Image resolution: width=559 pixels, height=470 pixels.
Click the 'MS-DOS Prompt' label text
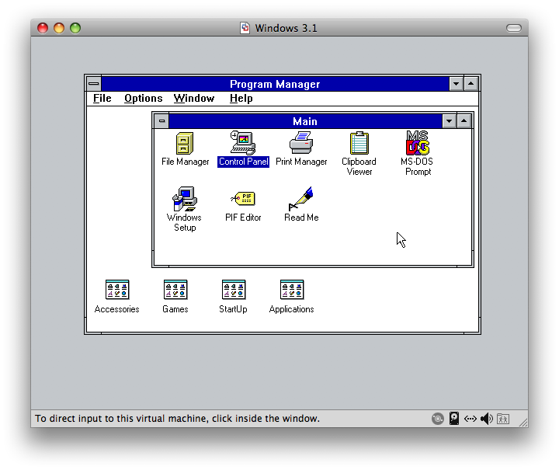pyautogui.click(x=417, y=166)
